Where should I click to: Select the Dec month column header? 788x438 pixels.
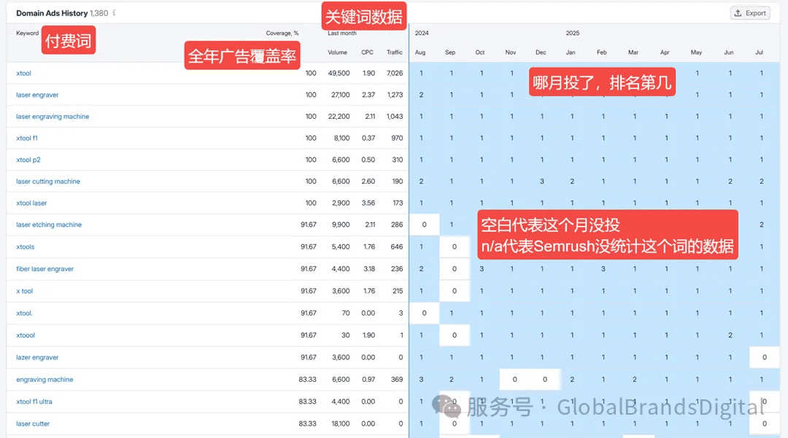coord(541,52)
